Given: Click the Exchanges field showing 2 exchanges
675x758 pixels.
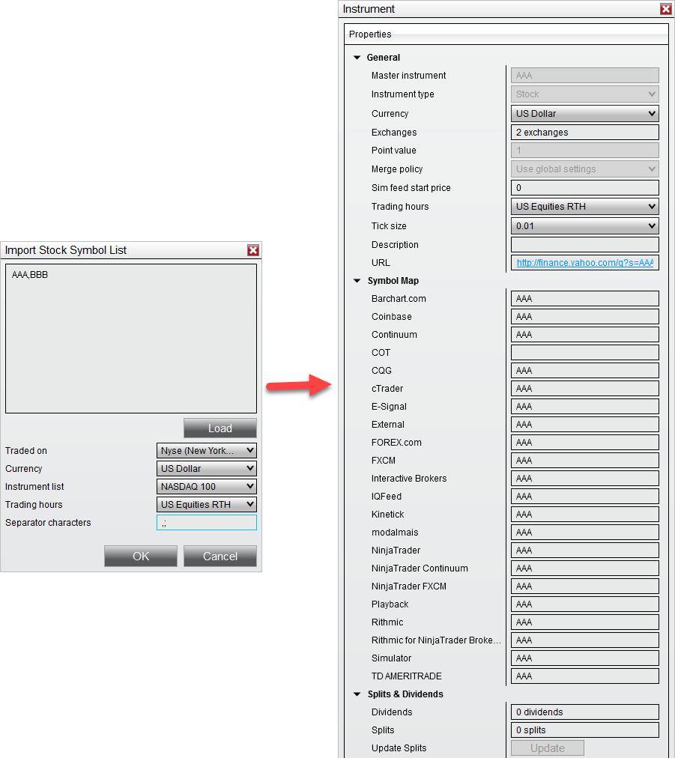Looking at the screenshot, I should click(584, 133).
